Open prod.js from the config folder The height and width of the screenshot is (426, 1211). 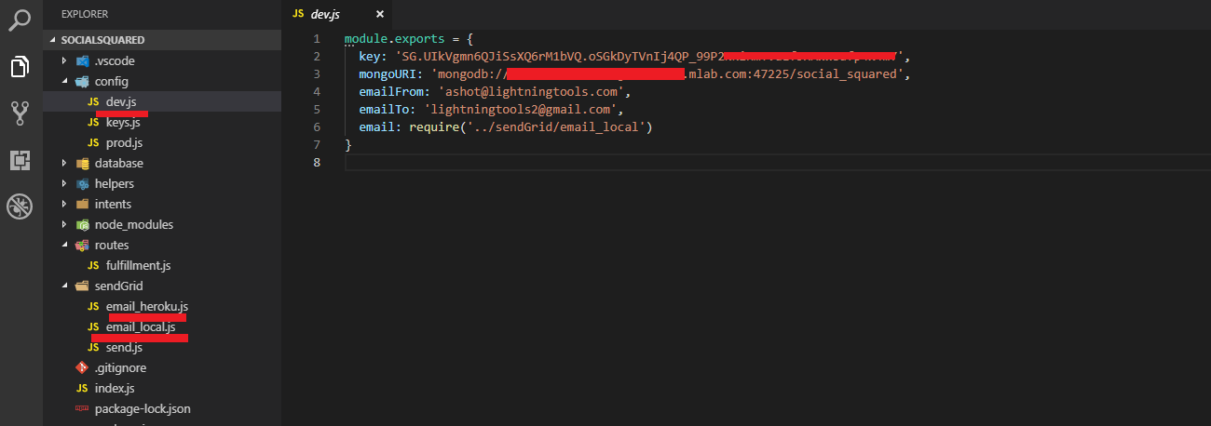[x=123, y=142]
